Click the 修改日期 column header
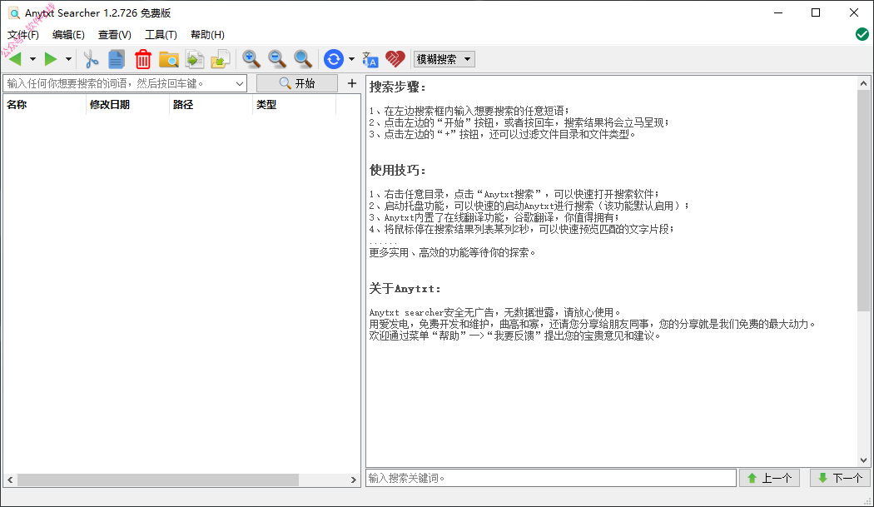The width and height of the screenshot is (874, 507). click(x=128, y=104)
